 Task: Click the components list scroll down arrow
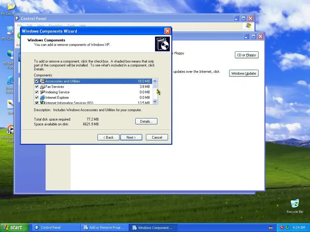coord(155,101)
